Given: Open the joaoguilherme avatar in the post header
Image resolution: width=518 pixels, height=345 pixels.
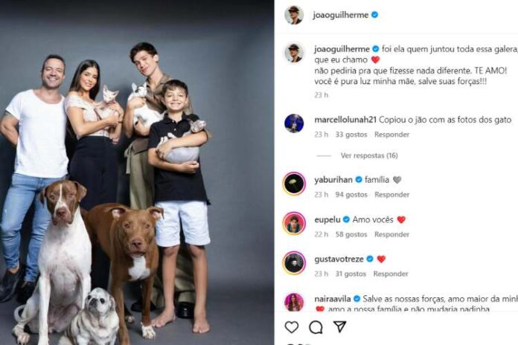Looking at the screenshot, I should [x=294, y=15].
